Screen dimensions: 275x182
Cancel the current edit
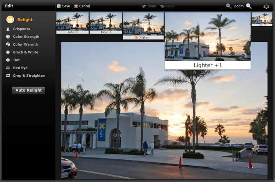(x=82, y=6)
